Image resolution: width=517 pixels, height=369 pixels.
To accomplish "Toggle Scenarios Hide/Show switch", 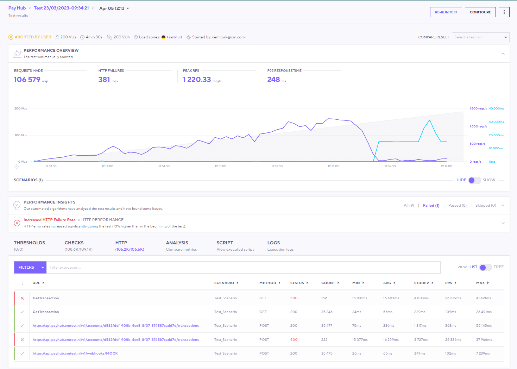I will (x=474, y=180).
